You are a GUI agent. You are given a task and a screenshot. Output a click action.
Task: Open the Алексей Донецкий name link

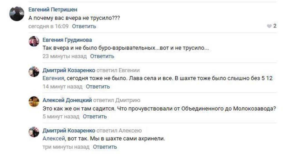click(x=67, y=100)
